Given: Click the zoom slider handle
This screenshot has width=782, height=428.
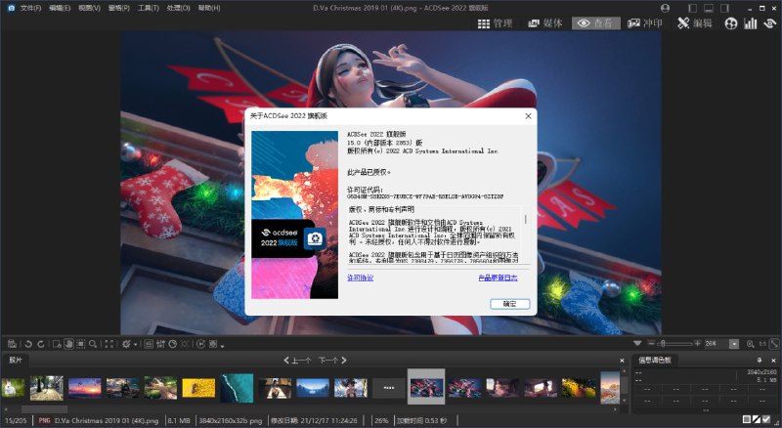Looking at the screenshot, I should click(x=663, y=343).
